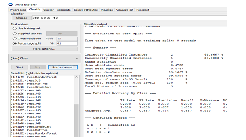Click the Start button
This screenshot has height=140, width=246.
(x=20, y=67)
